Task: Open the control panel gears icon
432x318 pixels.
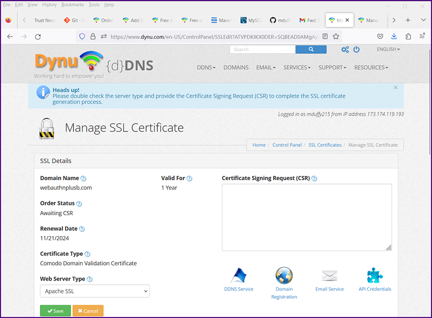Action: (345, 49)
